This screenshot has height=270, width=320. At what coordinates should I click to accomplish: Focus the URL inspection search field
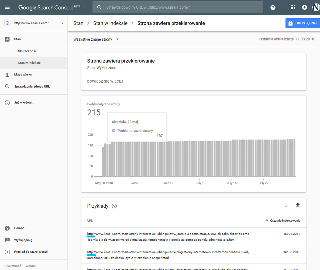click(x=178, y=7)
